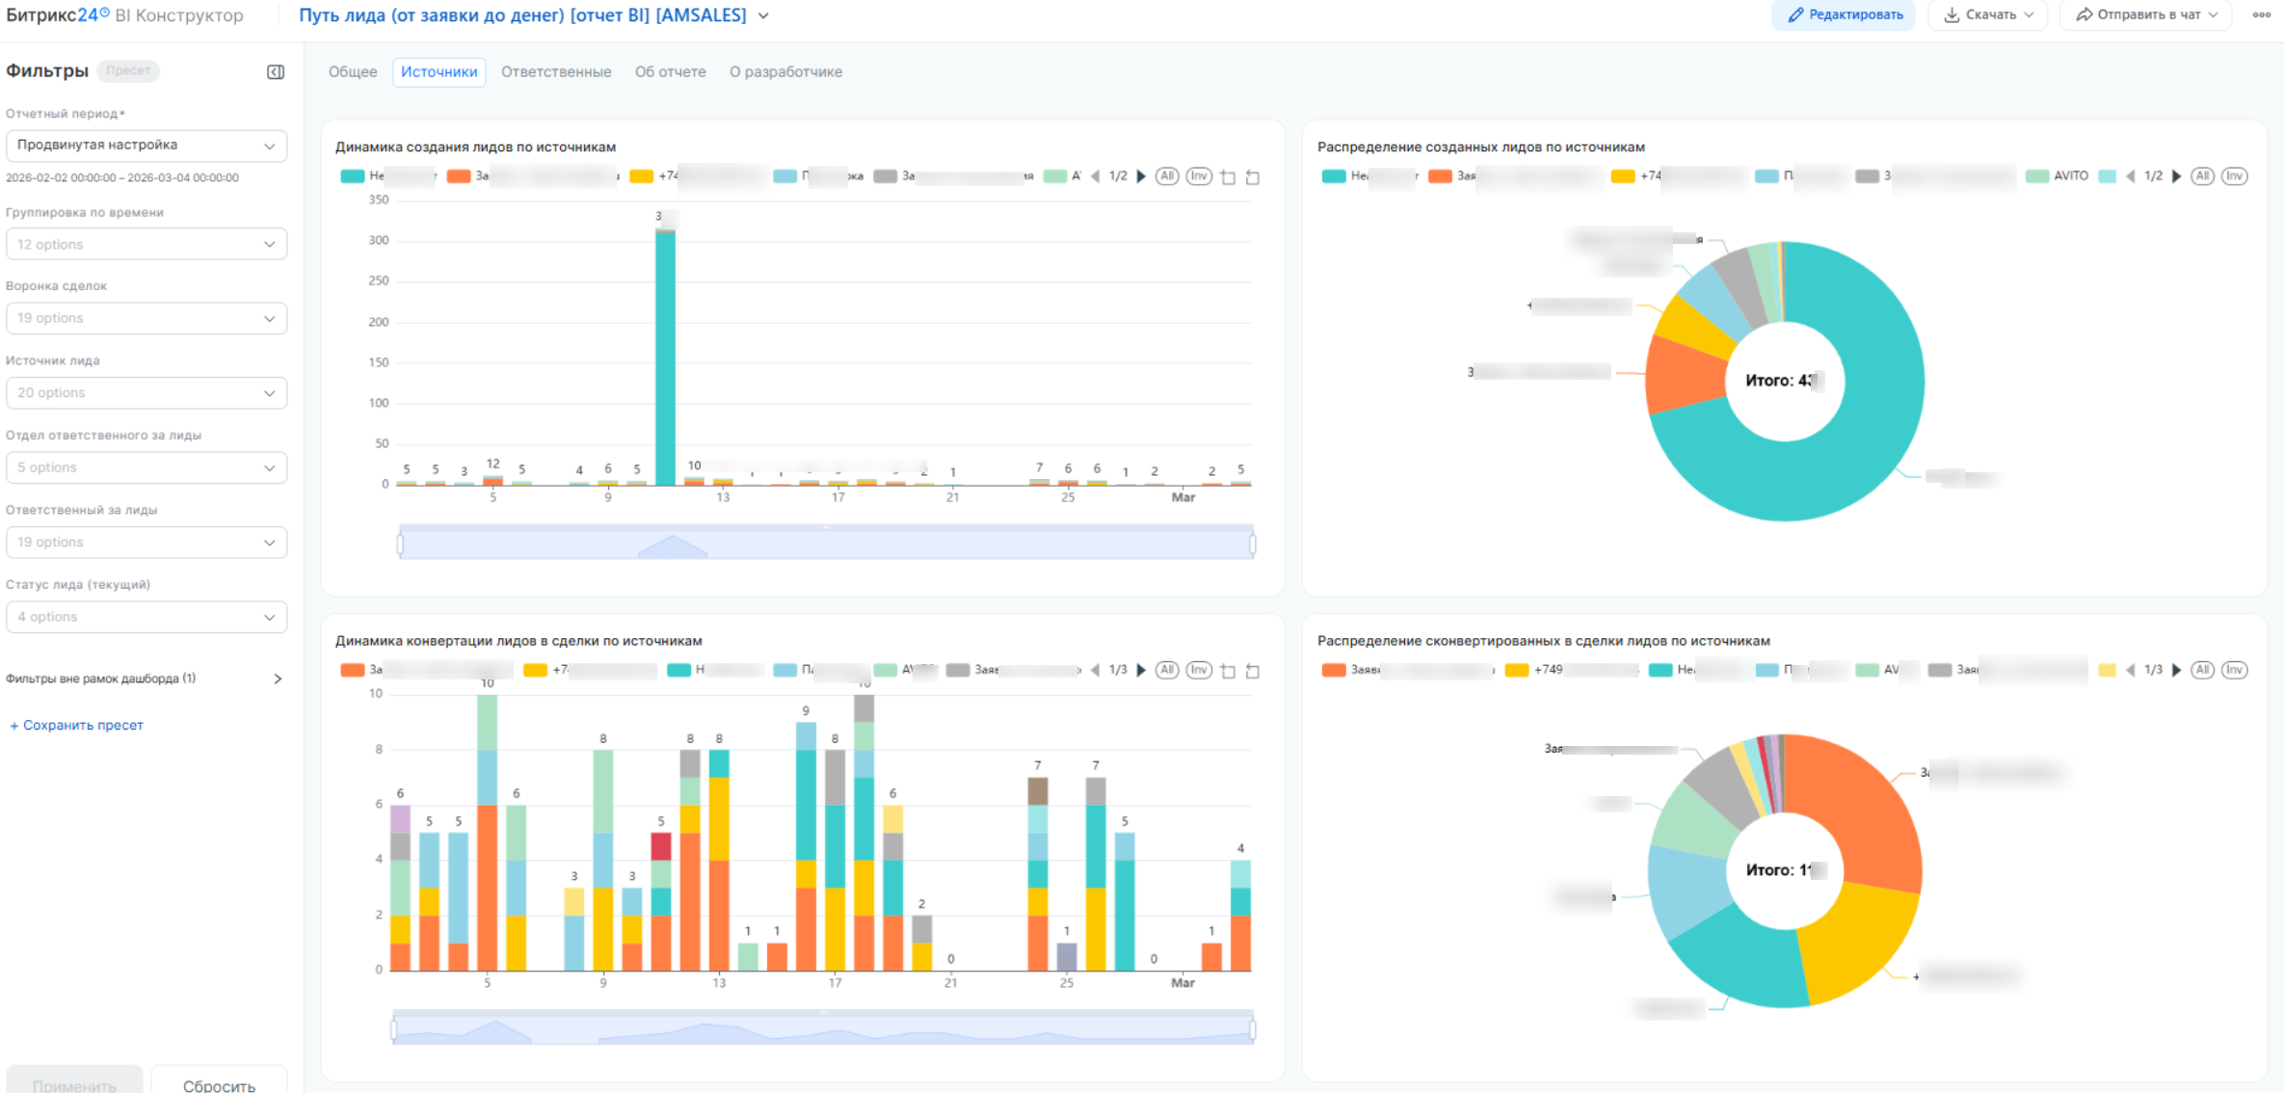The width and height of the screenshot is (2284, 1093).
Task: Click the Сохранить пресет link
Action: [77, 725]
